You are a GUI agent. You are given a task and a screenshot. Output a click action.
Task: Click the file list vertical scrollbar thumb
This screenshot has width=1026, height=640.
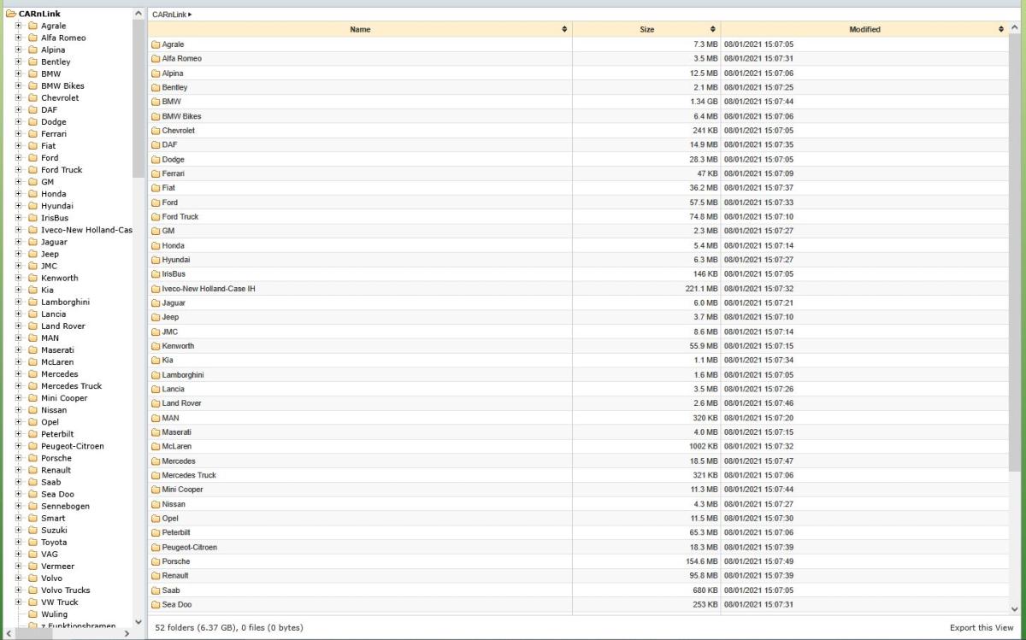tap(1015, 254)
